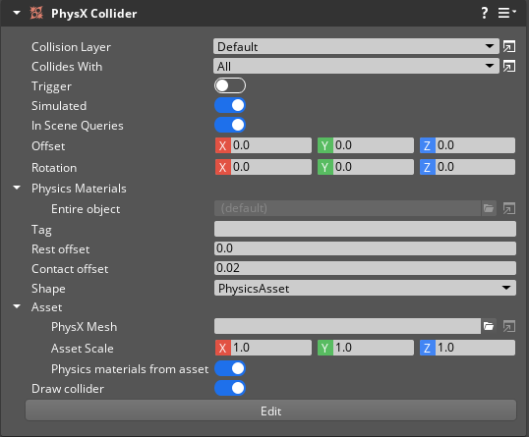Click the Offset Y value field
This screenshot has width=529, height=437.
point(373,145)
